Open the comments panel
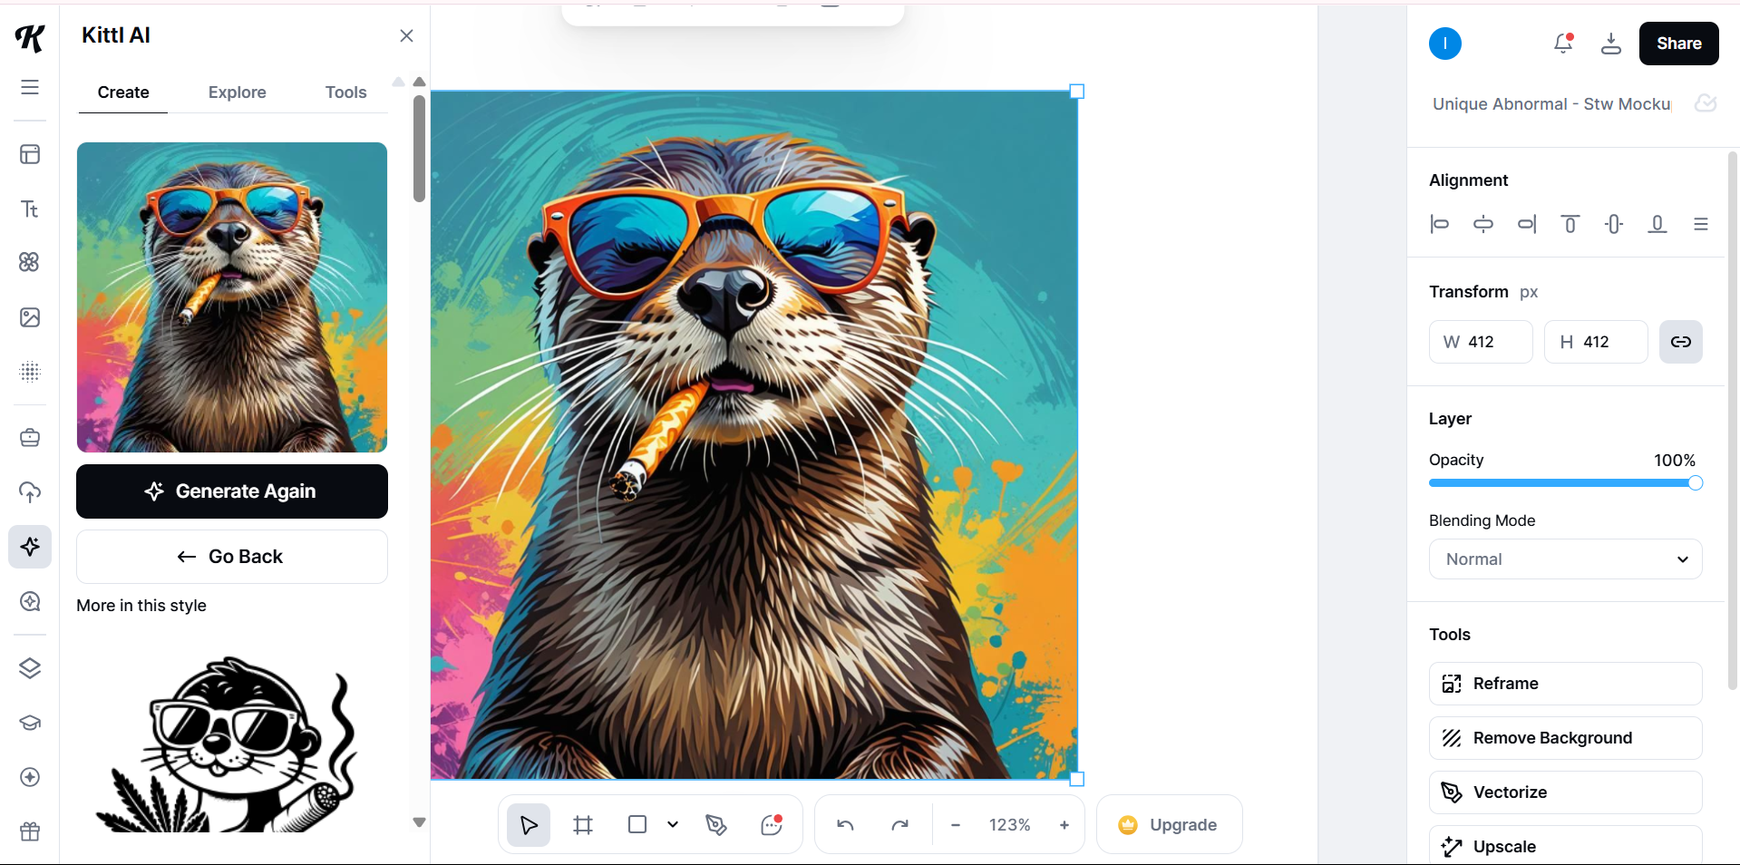Viewport: 1740px width, 865px height. click(x=773, y=824)
